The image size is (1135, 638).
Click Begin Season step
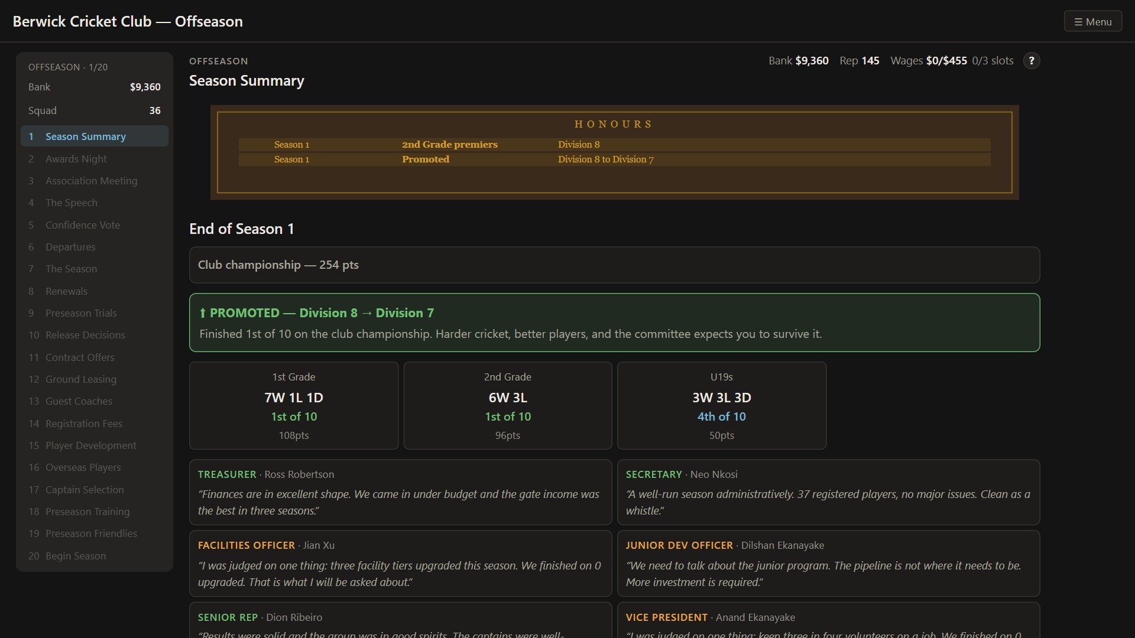tap(95, 556)
